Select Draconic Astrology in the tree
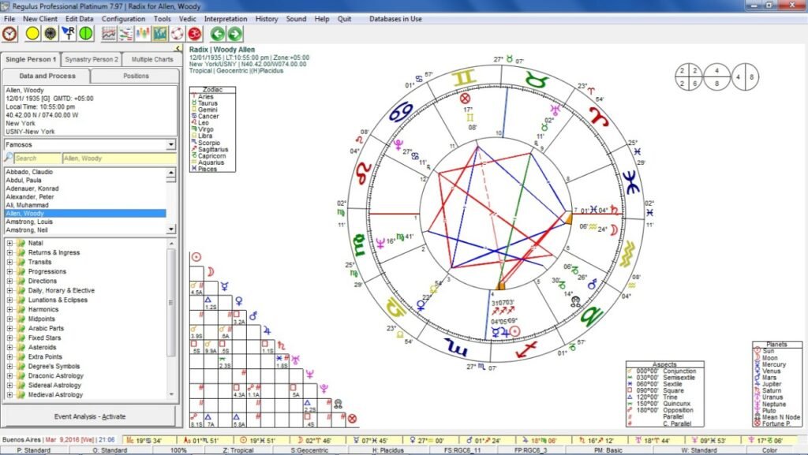 coord(56,375)
